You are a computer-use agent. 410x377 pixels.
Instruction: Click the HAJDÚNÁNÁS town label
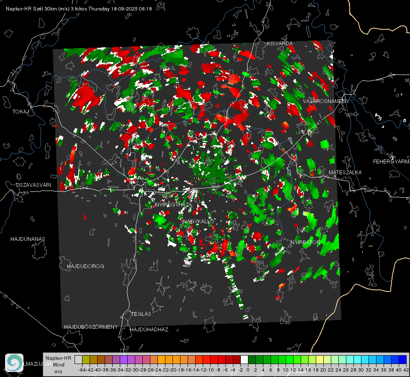pyautogui.click(x=28, y=239)
